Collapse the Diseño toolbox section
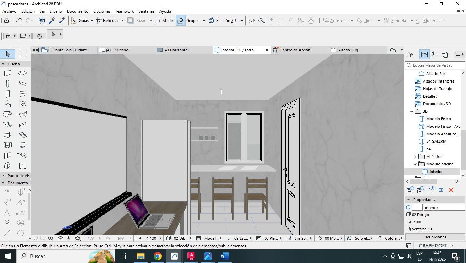 tap(3, 64)
